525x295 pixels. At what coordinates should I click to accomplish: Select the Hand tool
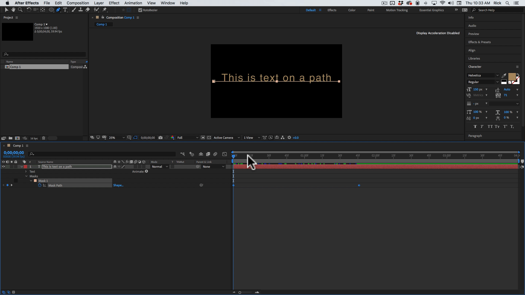coord(13,10)
